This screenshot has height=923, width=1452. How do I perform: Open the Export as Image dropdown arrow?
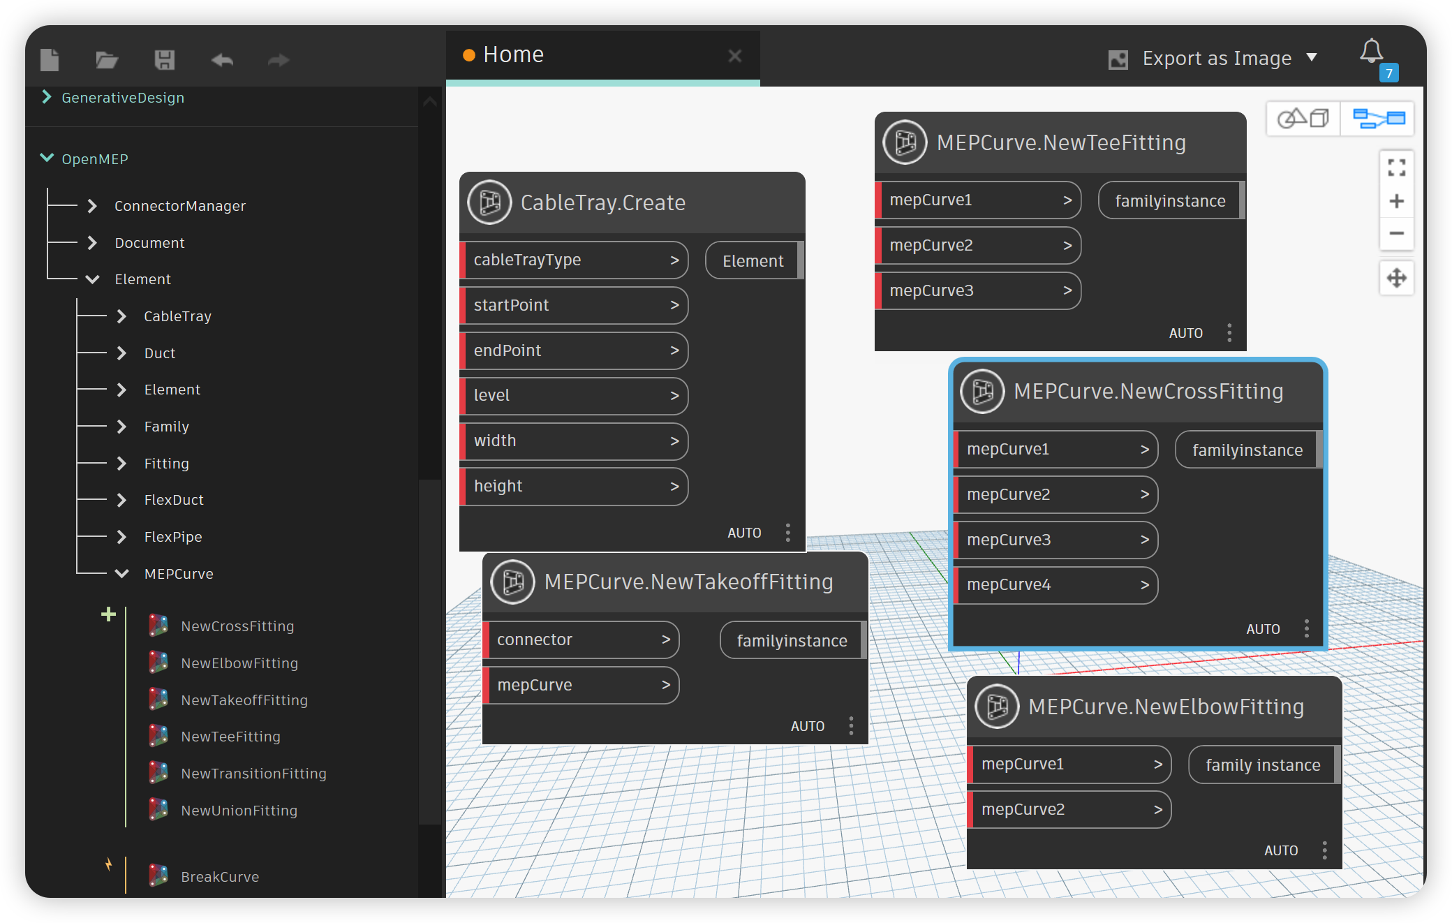click(1312, 57)
